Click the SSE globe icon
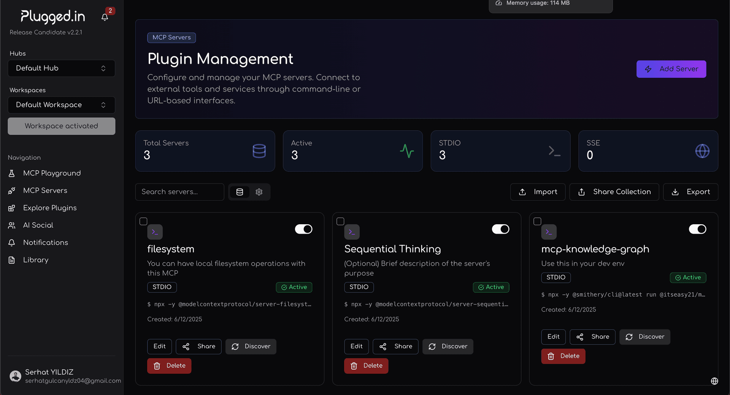 pyautogui.click(x=702, y=151)
